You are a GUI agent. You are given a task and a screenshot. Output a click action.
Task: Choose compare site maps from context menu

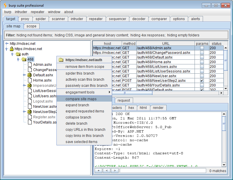(84, 99)
